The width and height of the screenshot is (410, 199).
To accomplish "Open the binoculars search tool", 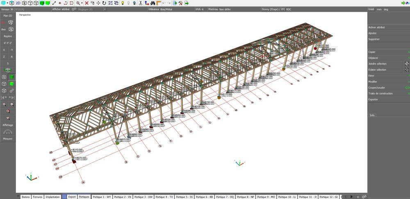I will pos(153,3).
